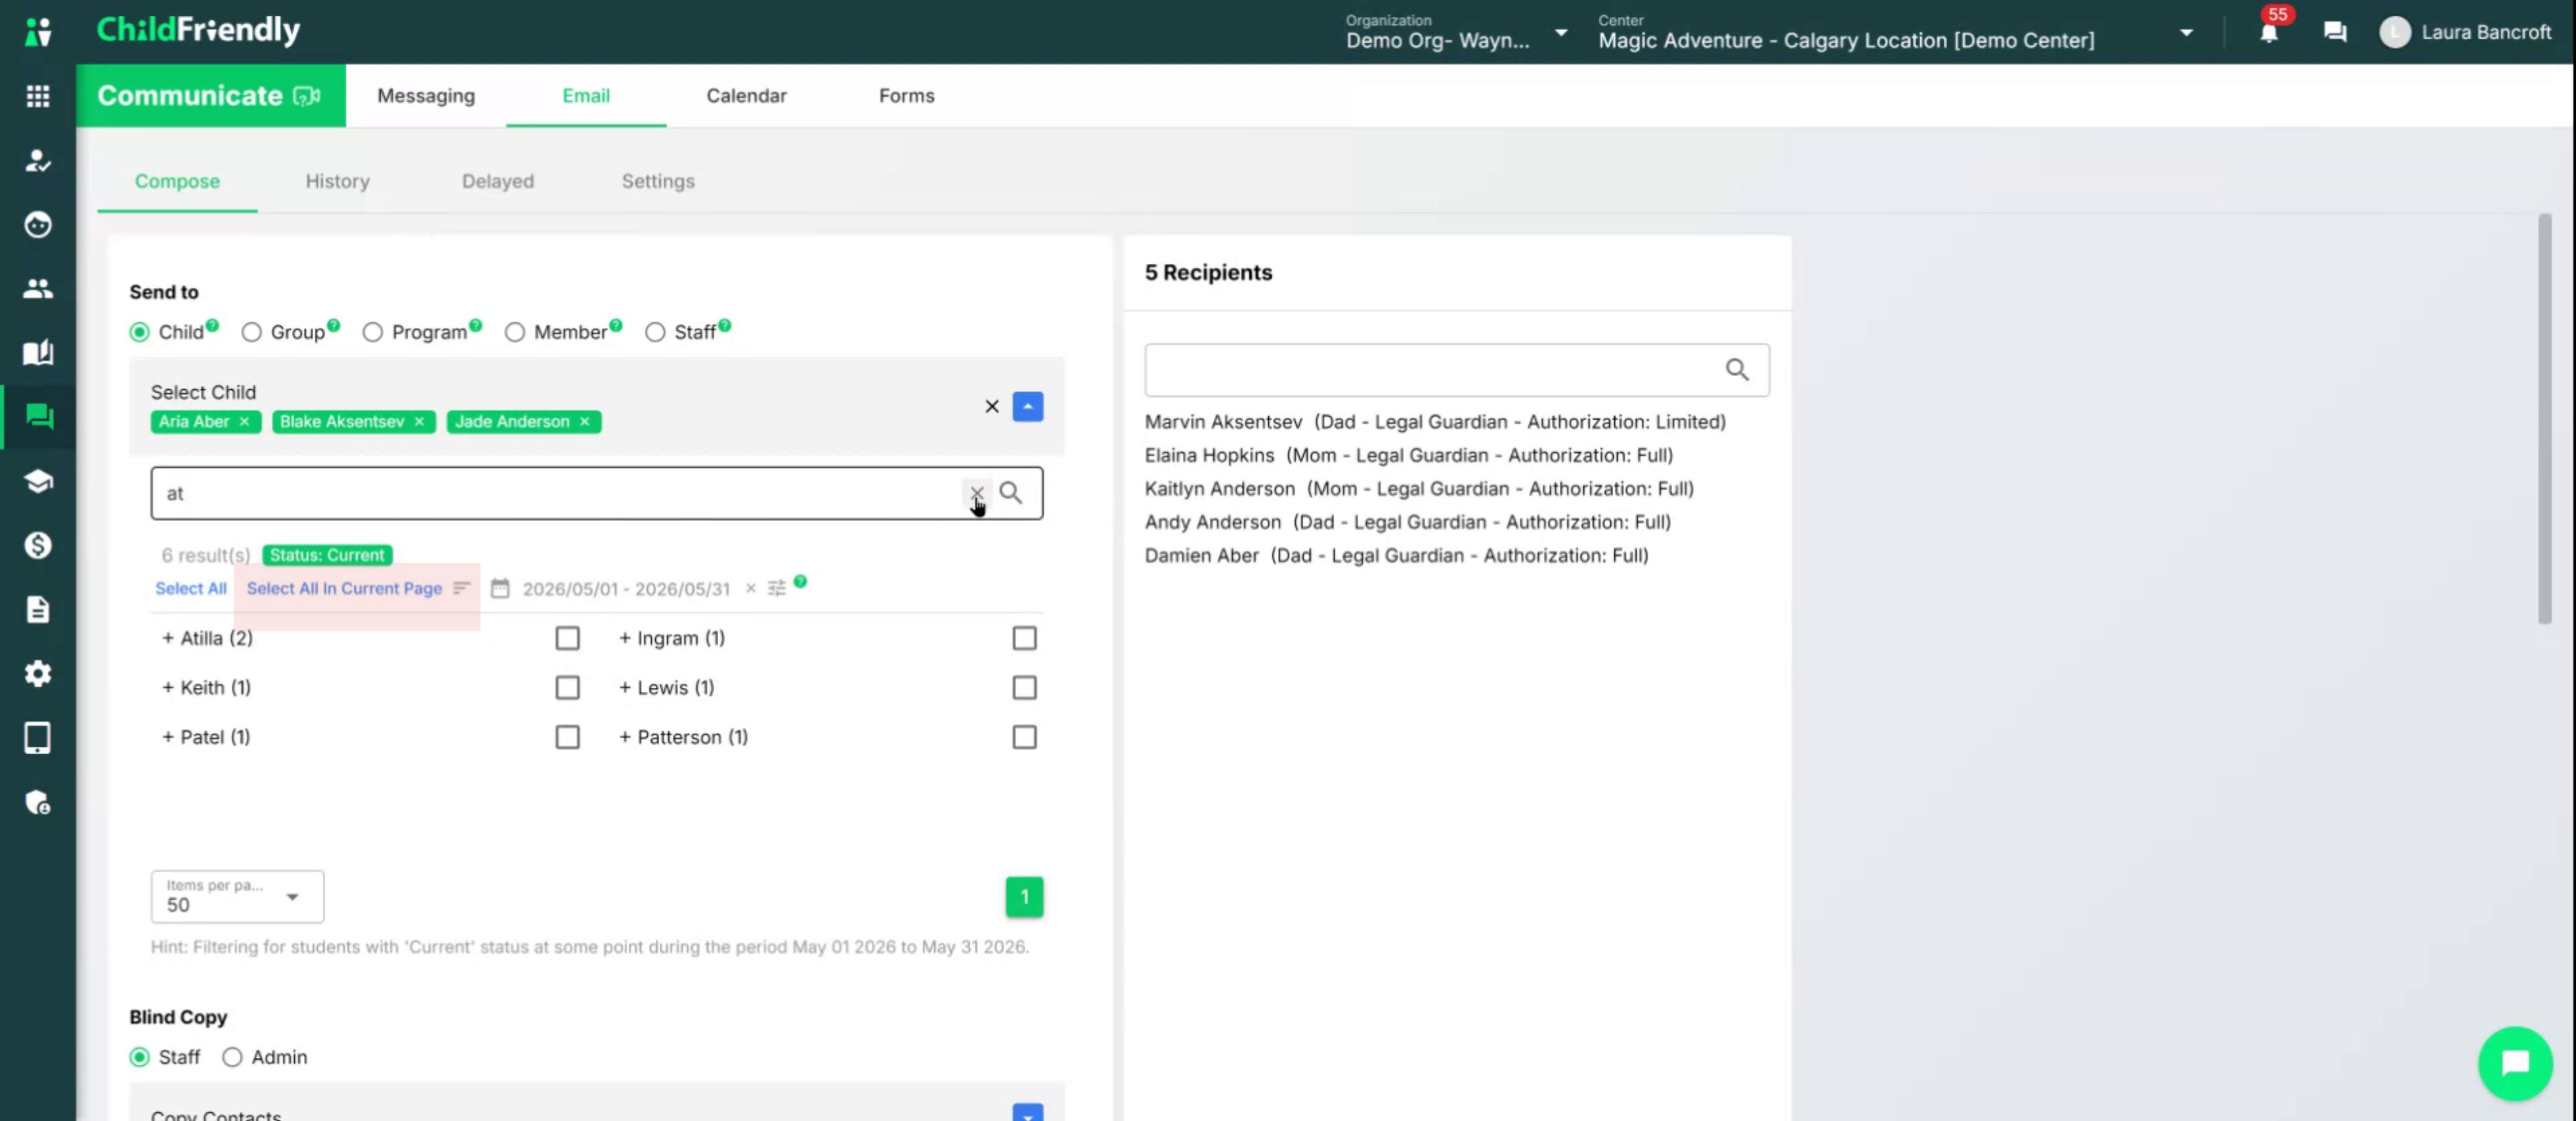This screenshot has height=1121, width=2576.
Task: Click the search magnifier in Select Child box
Action: click(1011, 493)
